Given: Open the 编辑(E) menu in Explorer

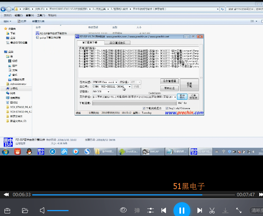Looking at the screenshot, I should point(19,15).
